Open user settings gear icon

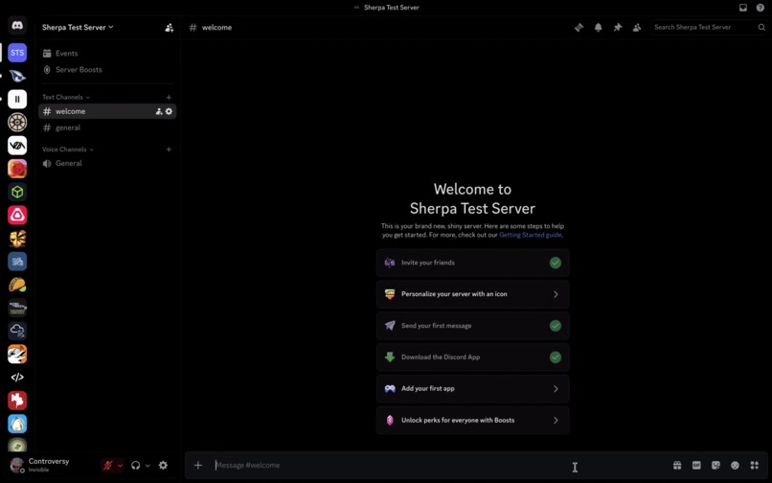(x=163, y=465)
